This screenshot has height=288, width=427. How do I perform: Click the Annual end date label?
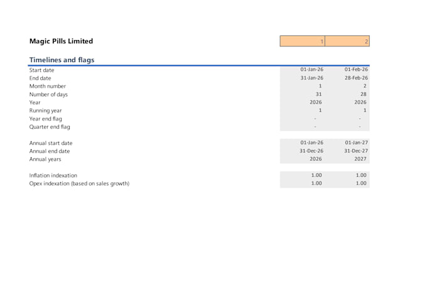coord(49,151)
